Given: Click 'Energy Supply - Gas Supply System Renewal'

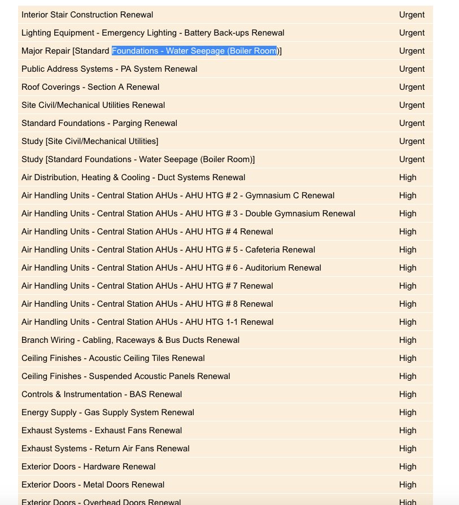Looking at the screenshot, I should tap(108, 412).
